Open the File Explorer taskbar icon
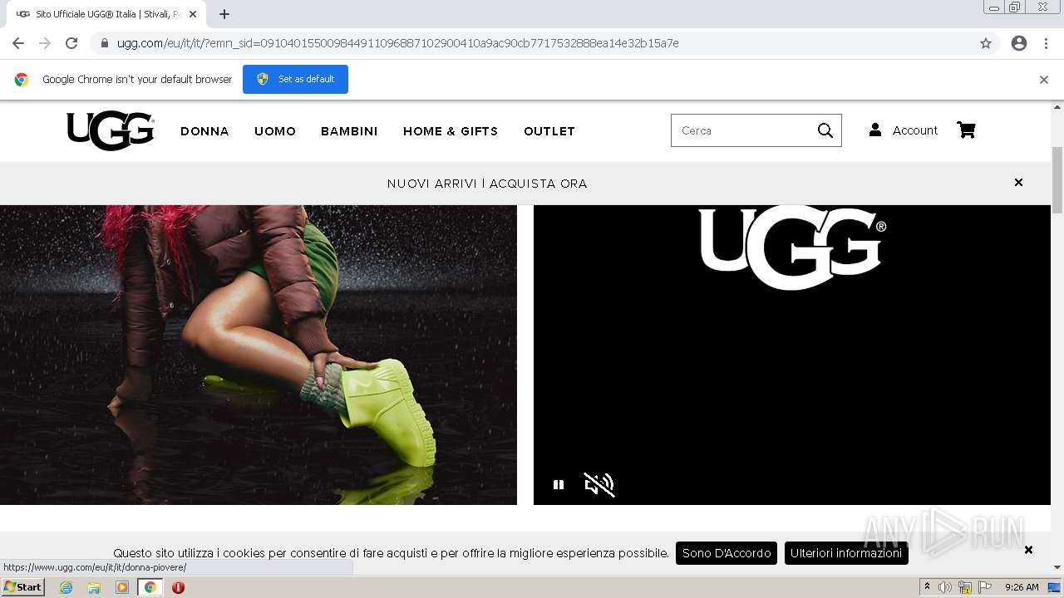The height and width of the screenshot is (598, 1064). pyautogui.click(x=94, y=587)
